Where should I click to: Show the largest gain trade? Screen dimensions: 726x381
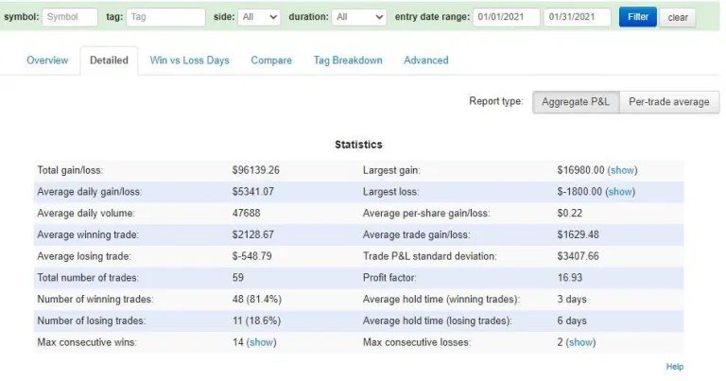click(x=622, y=170)
